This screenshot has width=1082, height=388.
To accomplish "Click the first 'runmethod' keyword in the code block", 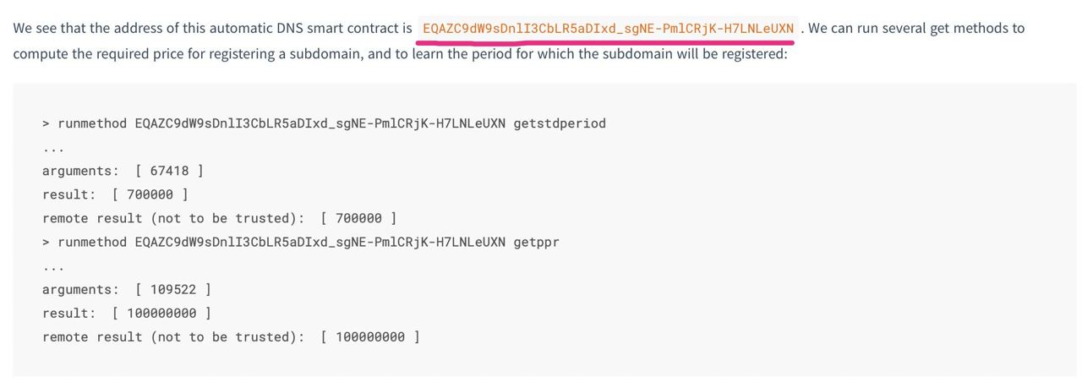I will (x=92, y=123).
